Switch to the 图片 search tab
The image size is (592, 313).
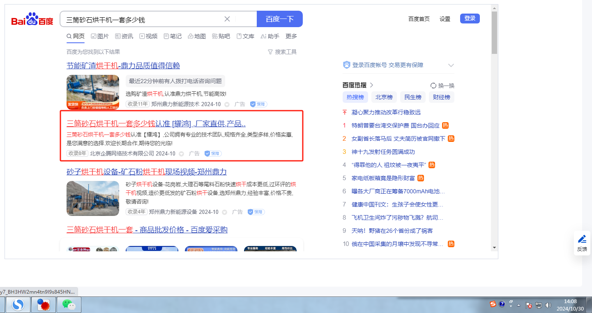[x=100, y=36]
